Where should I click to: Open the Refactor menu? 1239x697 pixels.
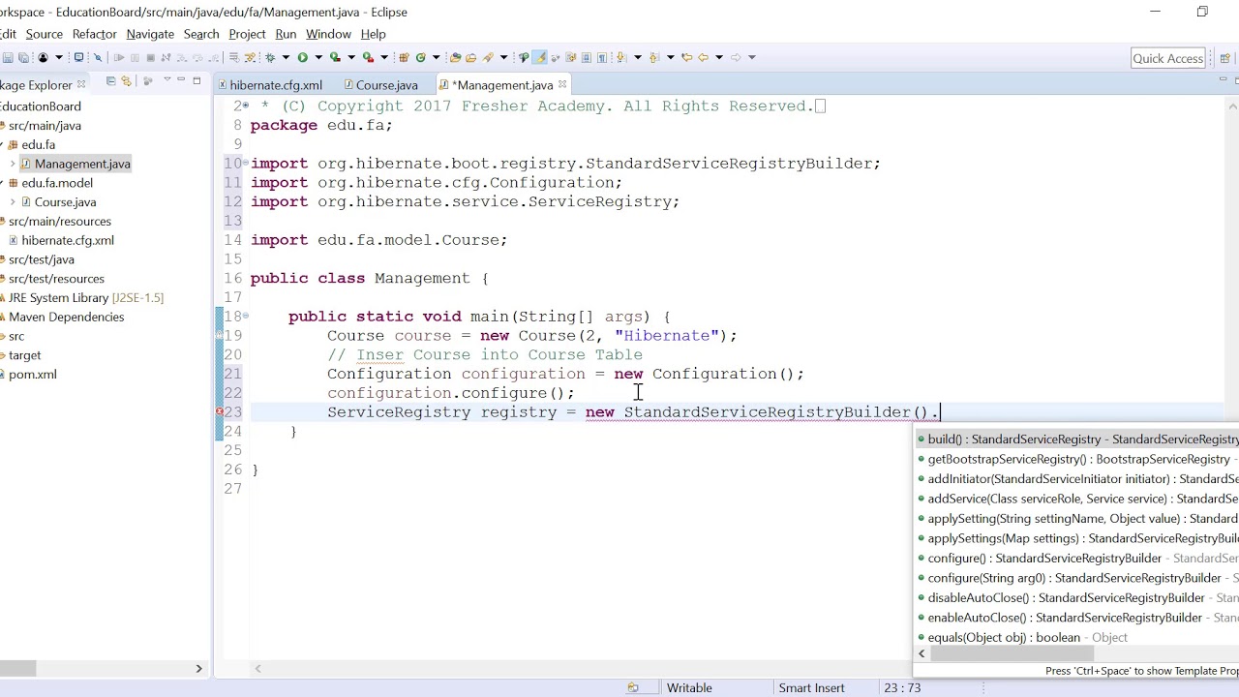pos(94,34)
